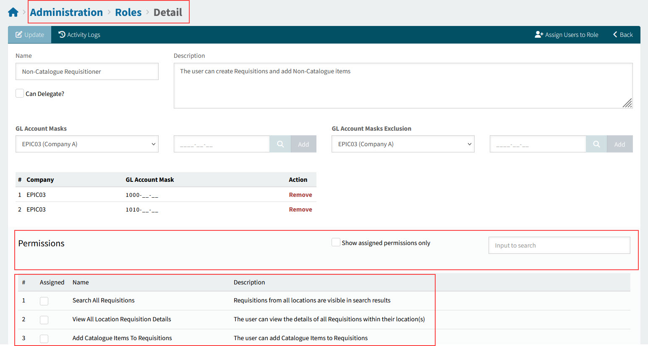
Task: Click the Back chevron icon
Action: [615, 34]
